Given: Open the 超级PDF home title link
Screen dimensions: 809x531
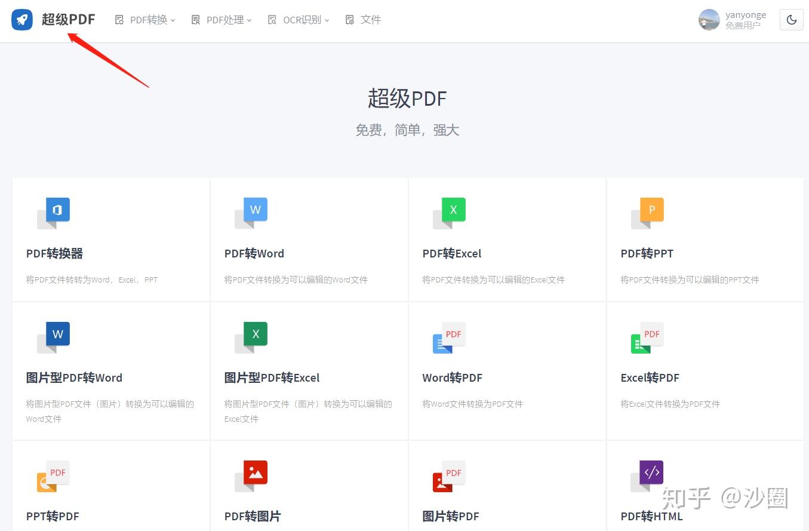Looking at the screenshot, I should pyautogui.click(x=68, y=20).
